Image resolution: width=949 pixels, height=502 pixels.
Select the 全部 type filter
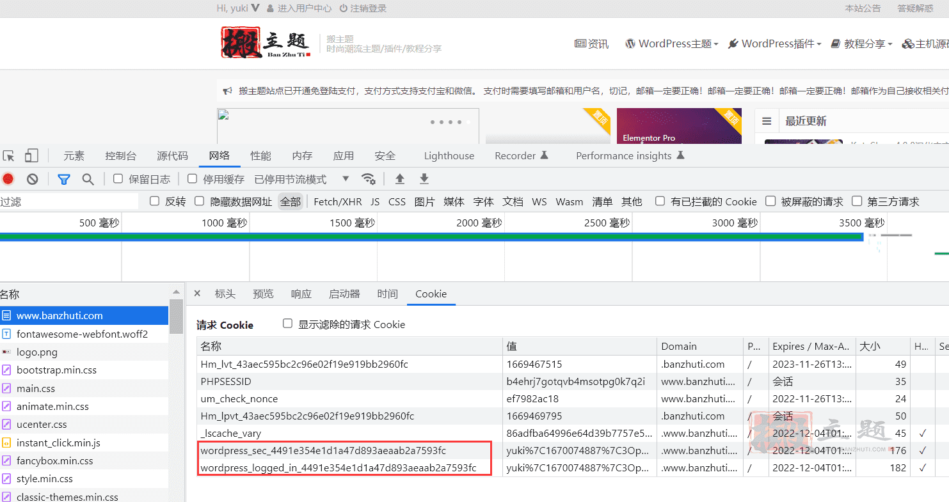pyautogui.click(x=290, y=201)
